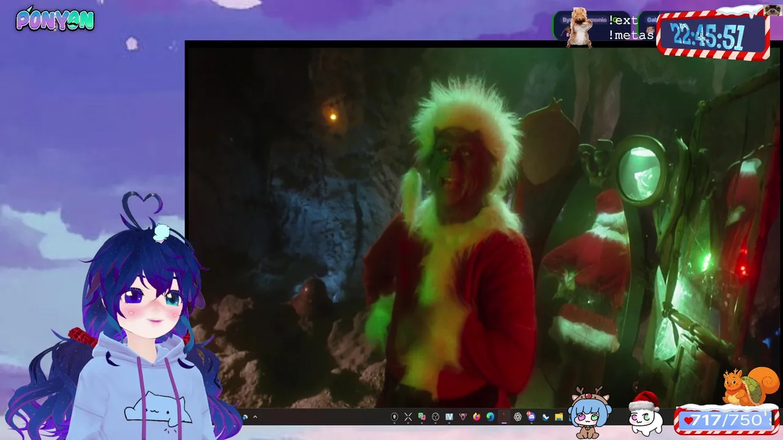The width and height of the screenshot is (783, 440).
Task: Click the Santa-hat white blob sticker
Action: (645, 414)
